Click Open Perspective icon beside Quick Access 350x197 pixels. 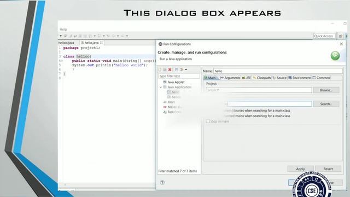(x=341, y=36)
